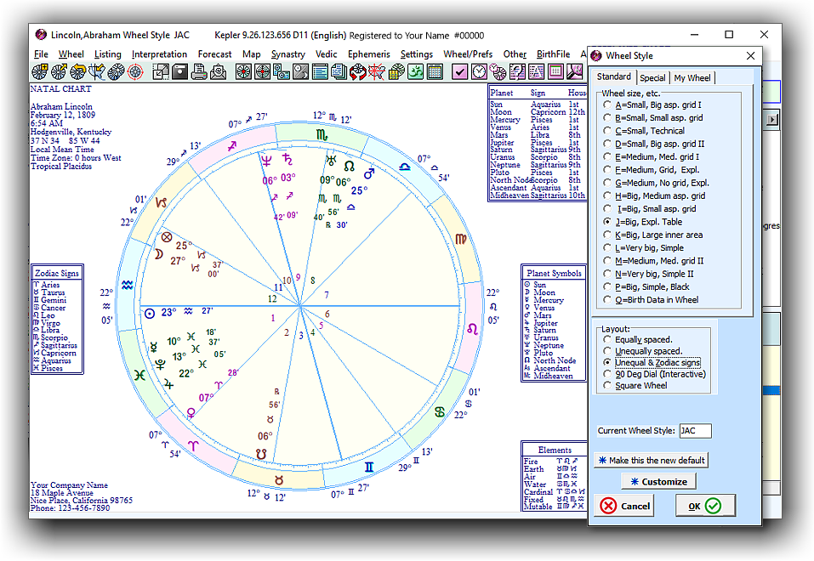The image size is (814, 561).
Task: Click the envelope email icon in the toolbar
Action: [x=219, y=71]
